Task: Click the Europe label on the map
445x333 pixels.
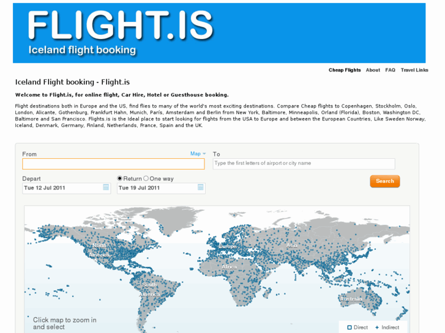Action: click(x=228, y=246)
